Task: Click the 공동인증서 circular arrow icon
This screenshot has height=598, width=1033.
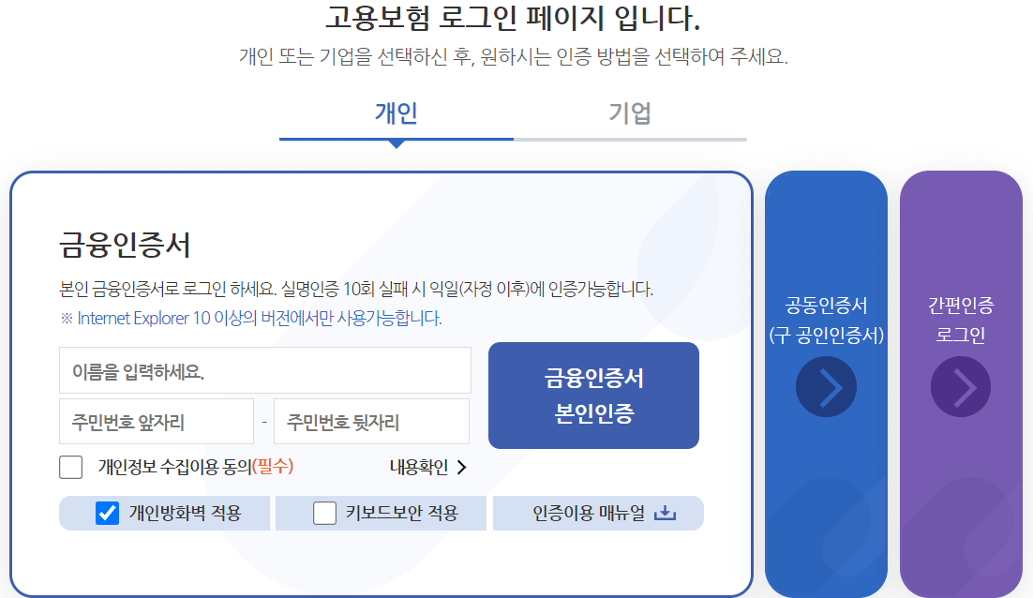Action: pos(826,386)
